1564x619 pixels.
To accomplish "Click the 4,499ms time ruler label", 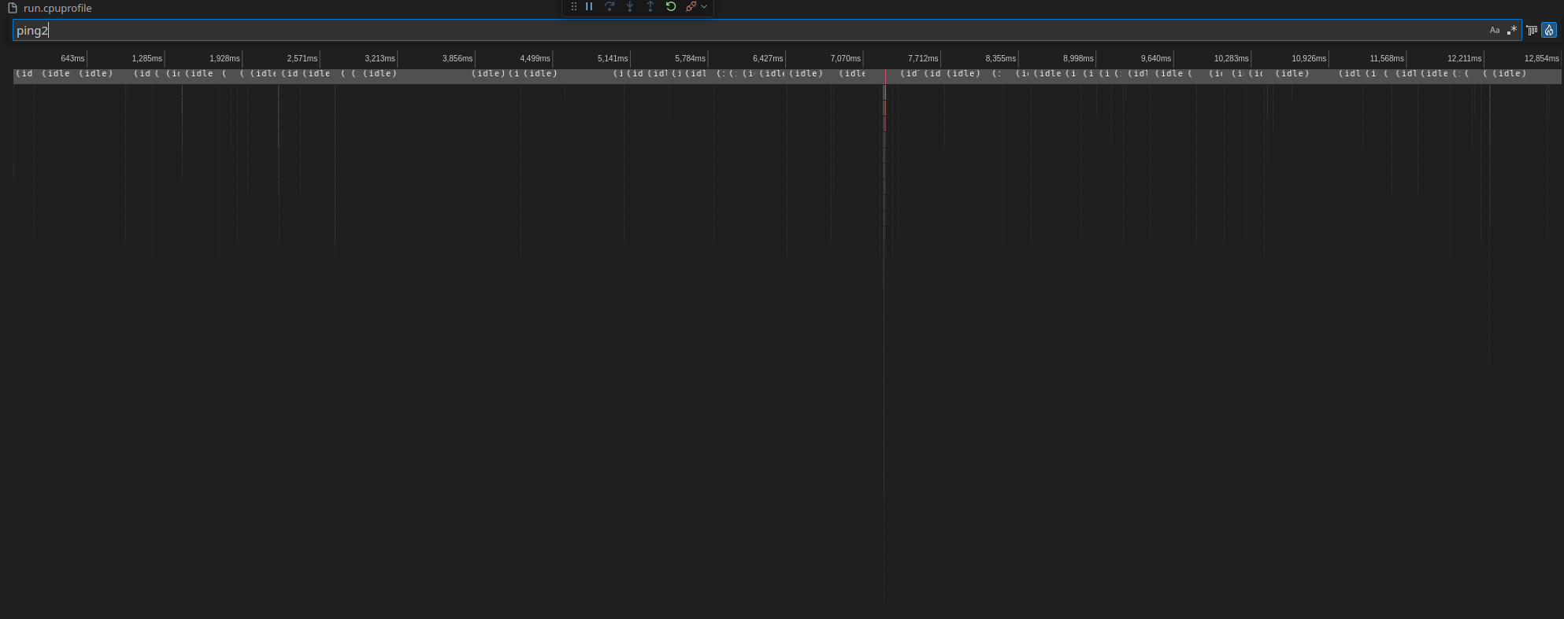I will click(536, 59).
